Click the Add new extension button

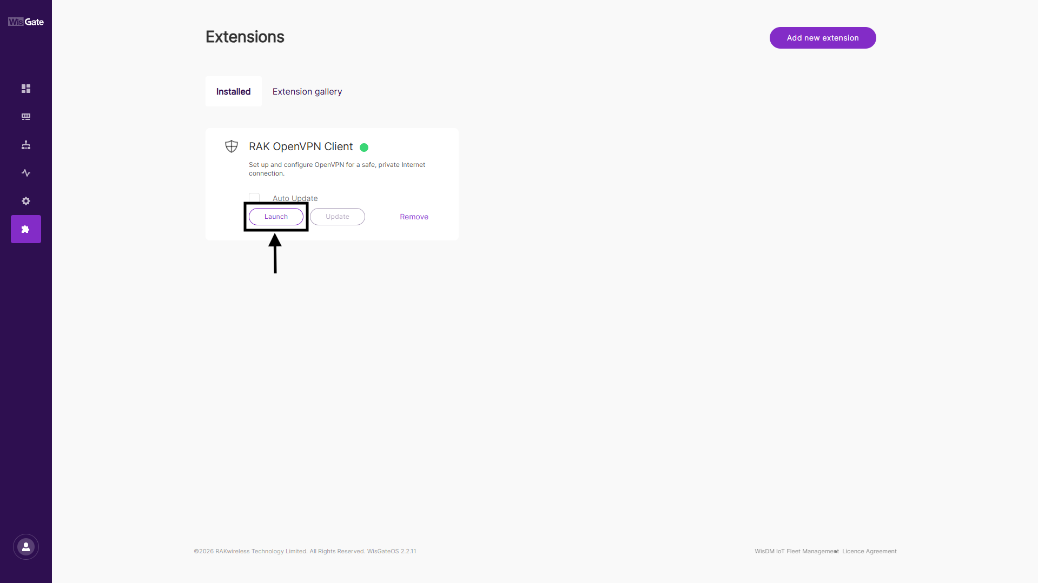(x=823, y=38)
